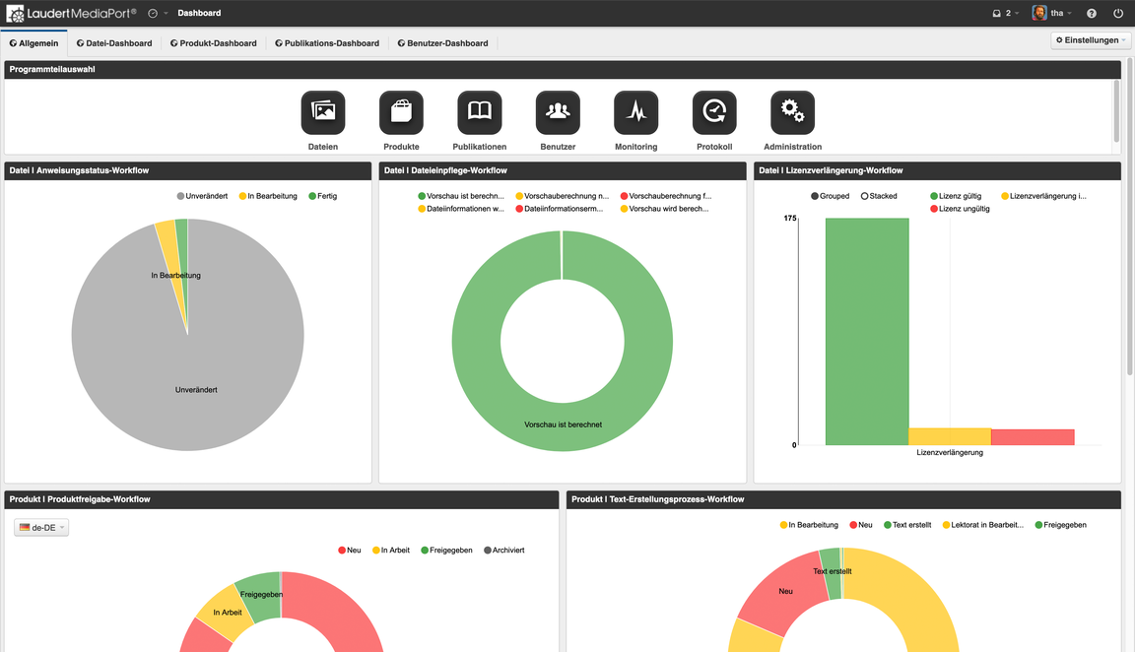Screen dimensions: 1135x652
Task: Switch to the Datei-Dashboard tab
Action: 114,43
